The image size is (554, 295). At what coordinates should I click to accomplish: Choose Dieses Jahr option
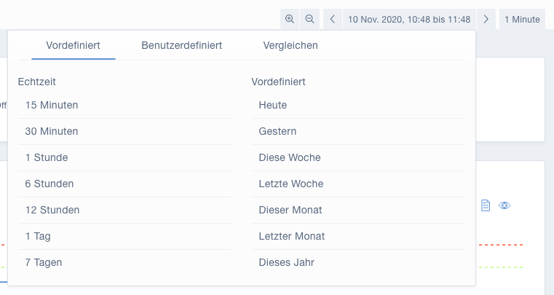358,262
